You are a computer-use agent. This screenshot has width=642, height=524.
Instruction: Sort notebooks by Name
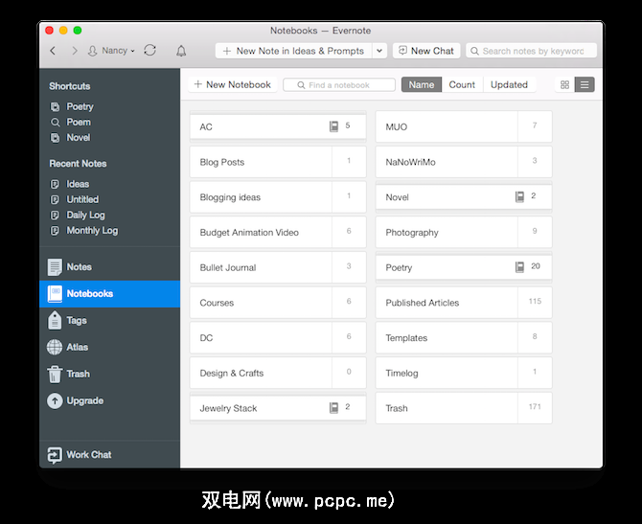422,84
